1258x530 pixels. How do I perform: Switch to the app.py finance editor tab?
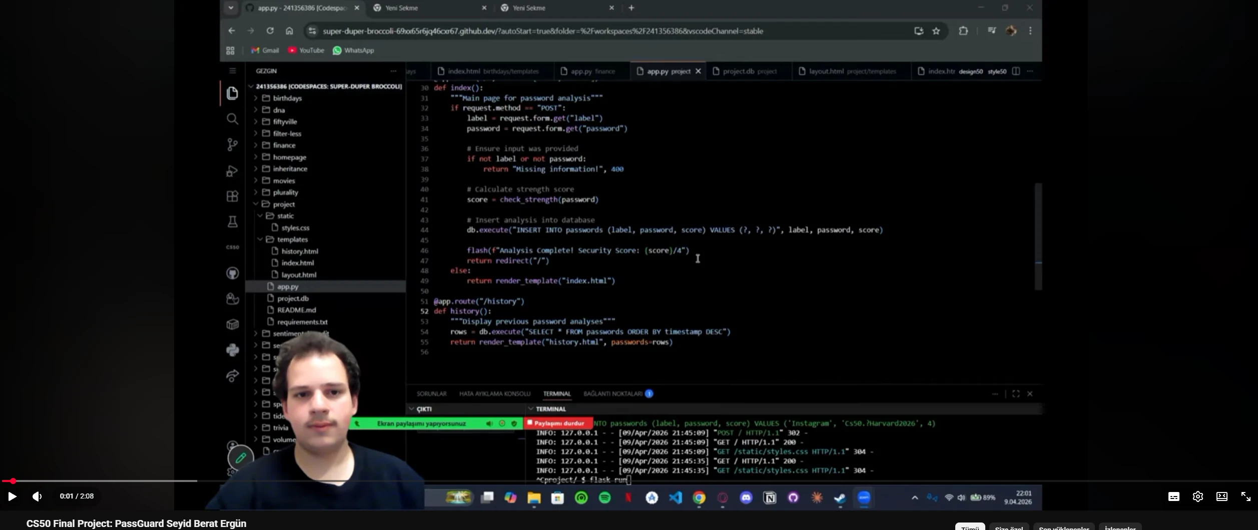coord(592,71)
